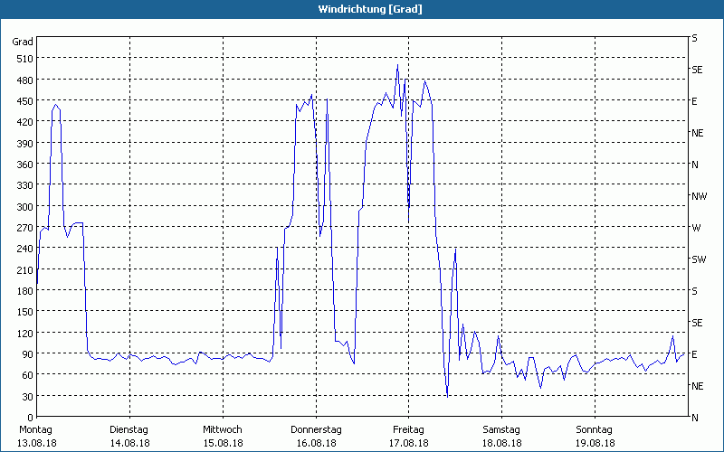Click the NW compass label on right axis
Screen dimensions: 724x452
698,196
